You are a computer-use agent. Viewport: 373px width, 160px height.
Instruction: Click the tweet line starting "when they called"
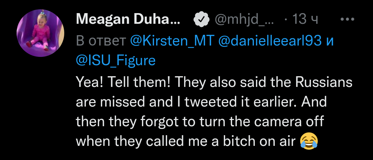(x=186, y=141)
